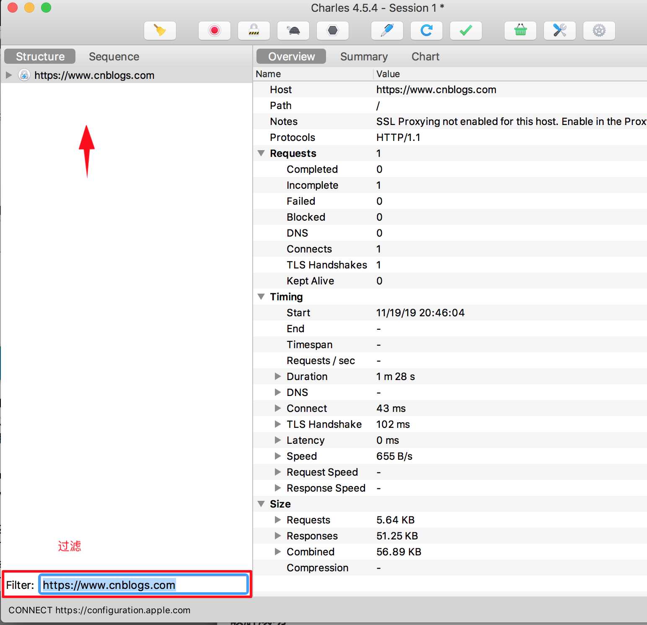
Task: Switch to Structure view tab
Action: pyautogui.click(x=40, y=56)
